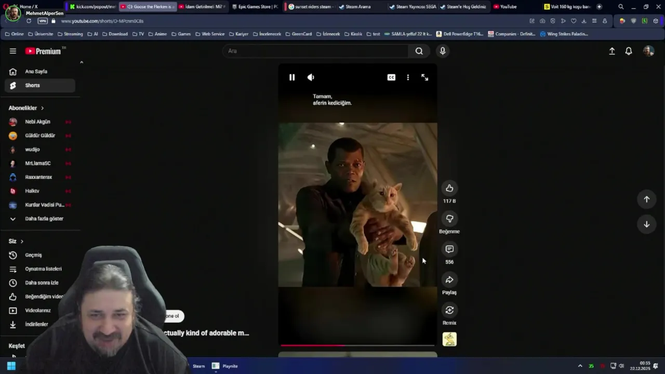Screen dimensions: 665x374
Task: Open the Games bookmark folder
Action: pos(181,34)
